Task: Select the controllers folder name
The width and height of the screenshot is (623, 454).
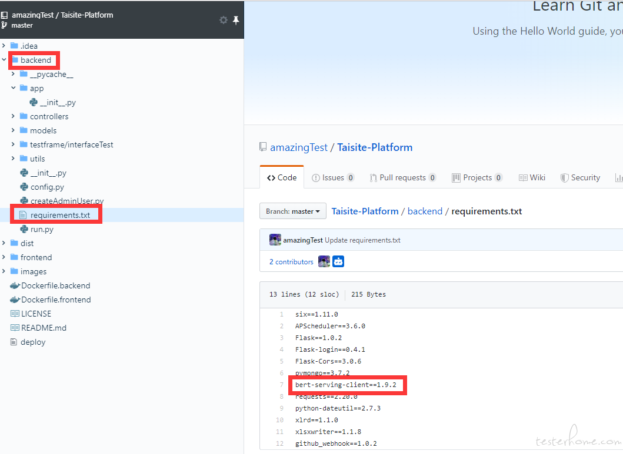Action: 49,116
